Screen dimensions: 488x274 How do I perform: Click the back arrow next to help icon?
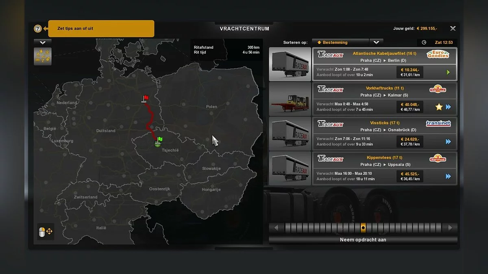pyautogui.click(x=45, y=28)
